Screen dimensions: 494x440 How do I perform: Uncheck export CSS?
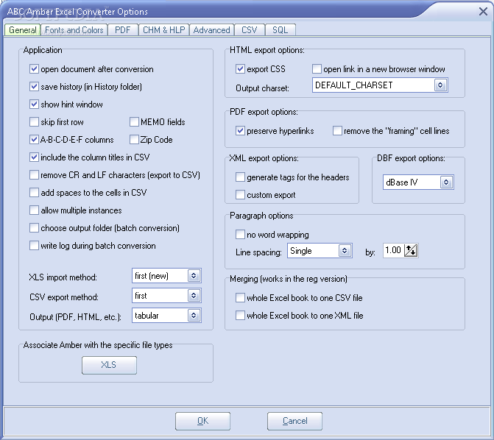pyautogui.click(x=241, y=69)
